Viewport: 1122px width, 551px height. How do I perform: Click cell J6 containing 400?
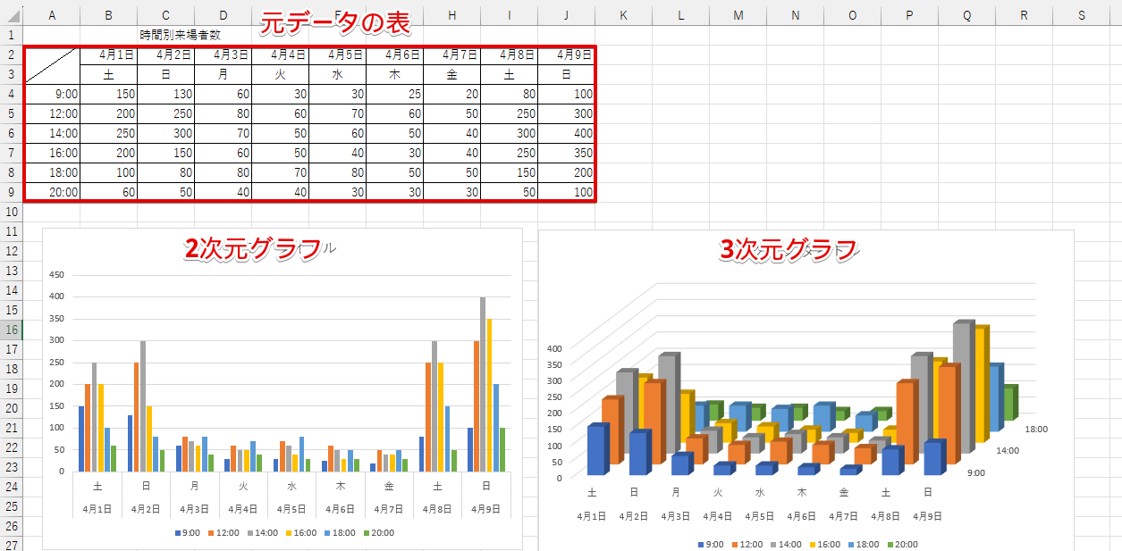(566, 133)
